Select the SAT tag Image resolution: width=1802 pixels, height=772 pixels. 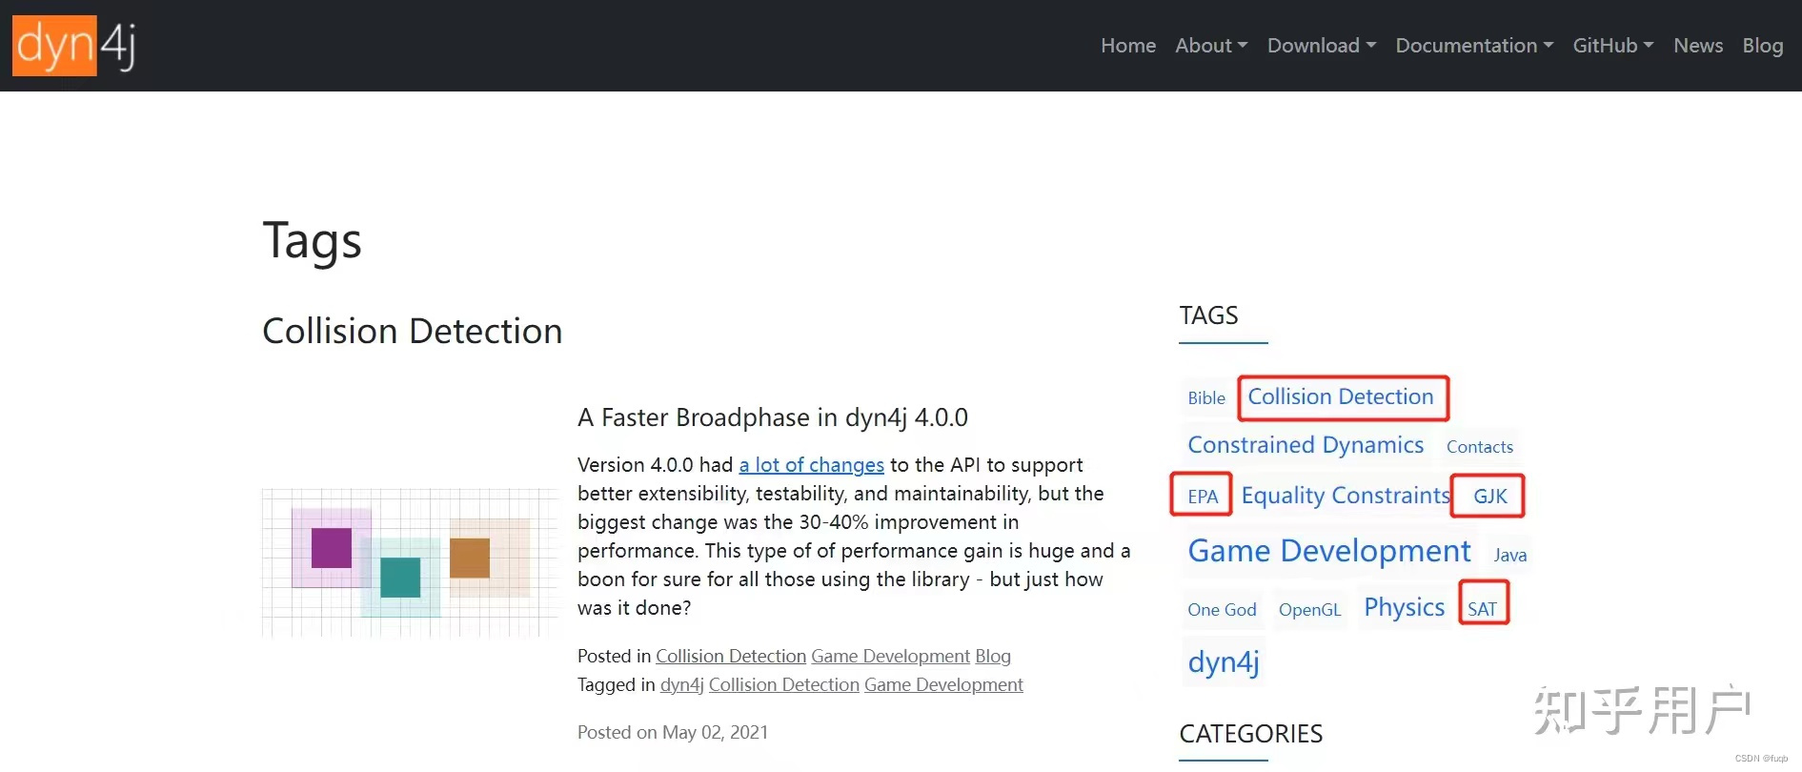pos(1483,610)
